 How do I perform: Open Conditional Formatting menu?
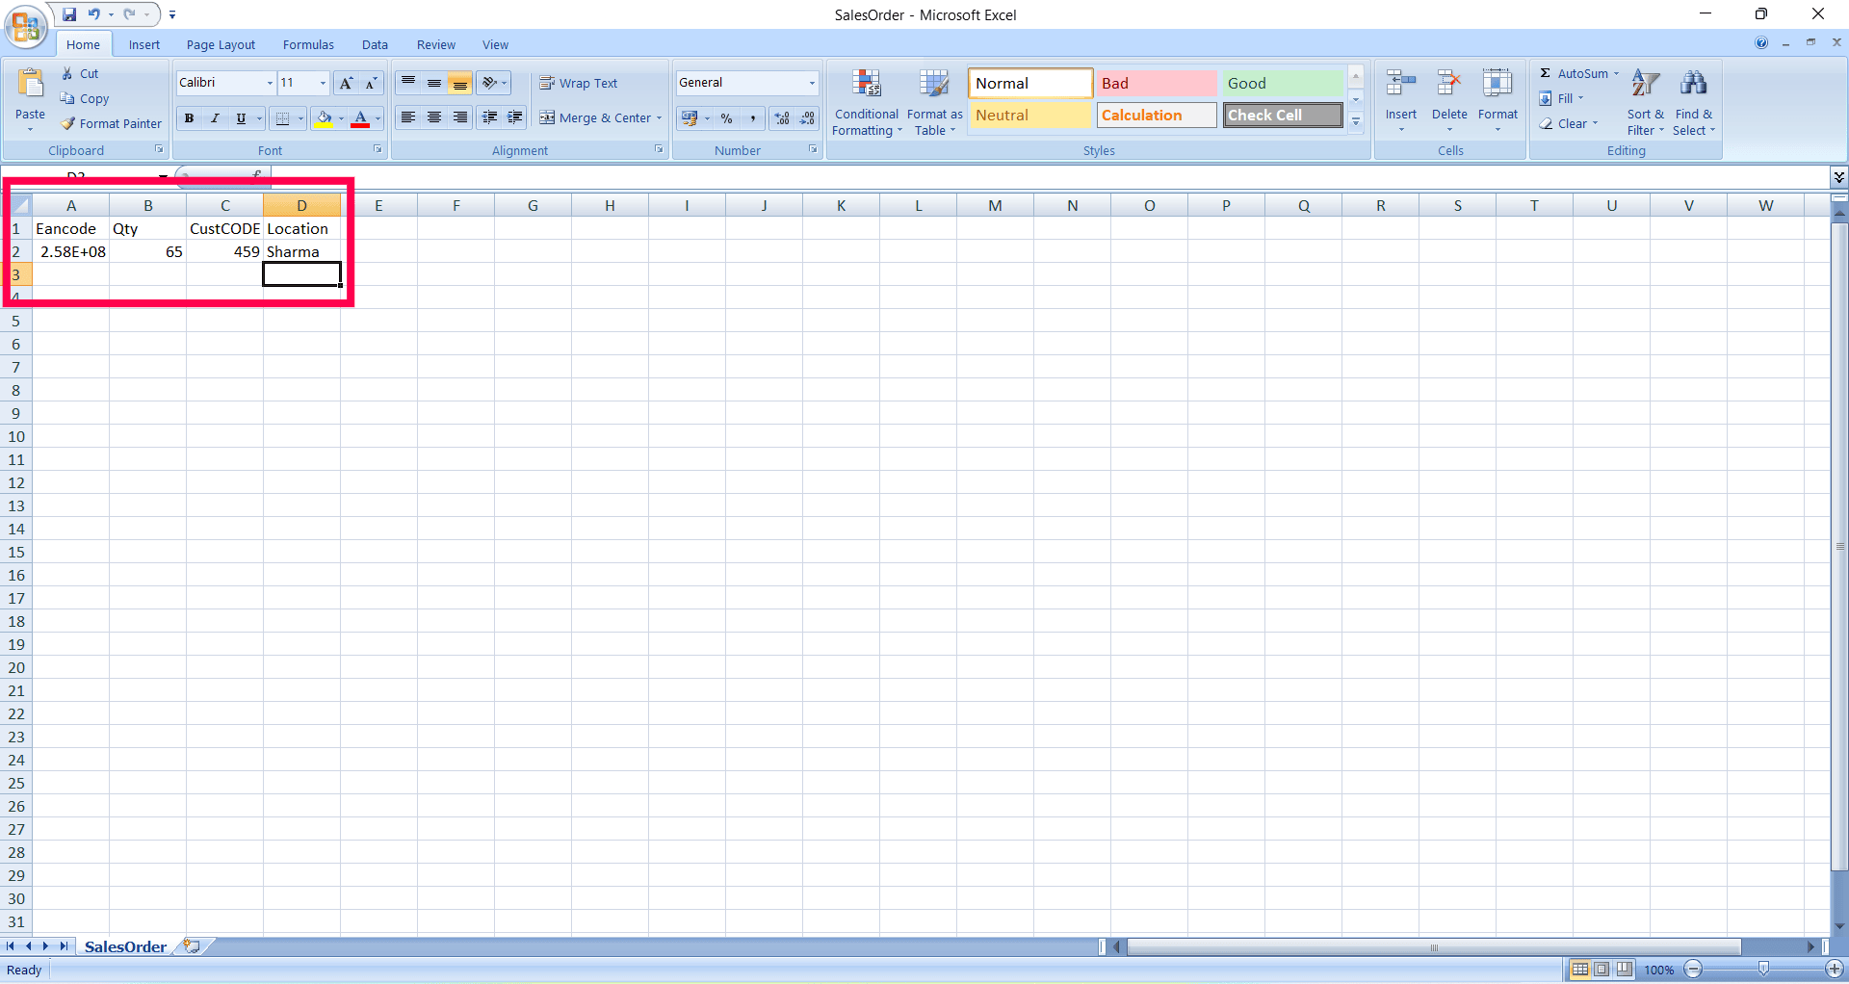pyautogui.click(x=867, y=103)
